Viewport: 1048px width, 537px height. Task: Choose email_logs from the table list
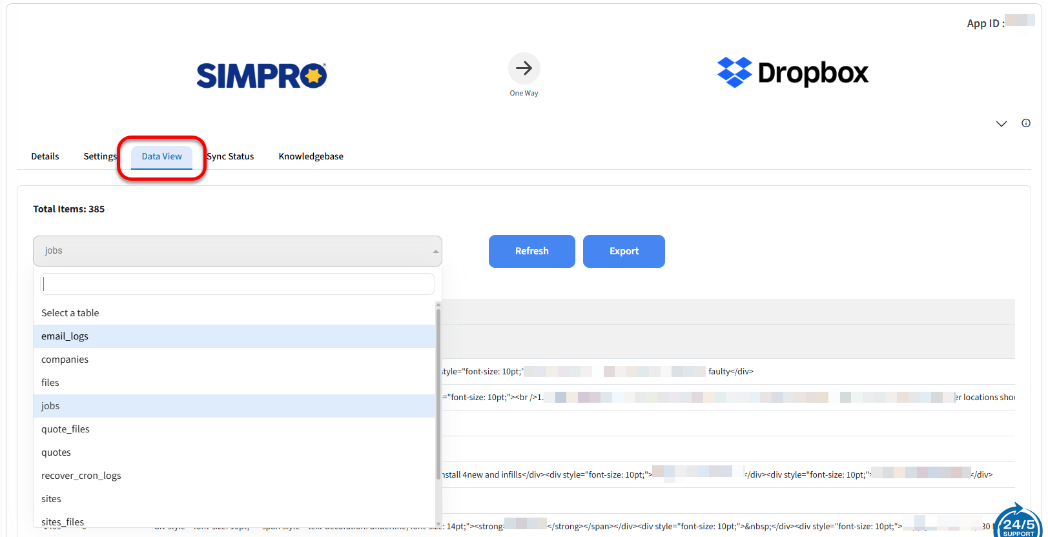[x=65, y=336]
